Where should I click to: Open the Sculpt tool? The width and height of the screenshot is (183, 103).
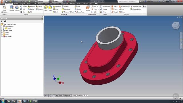click(x=114, y=12)
